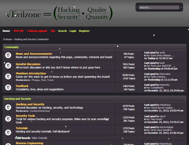Click the '281 Topics' count text
Screen dimensions: 189x145
(129, 121)
